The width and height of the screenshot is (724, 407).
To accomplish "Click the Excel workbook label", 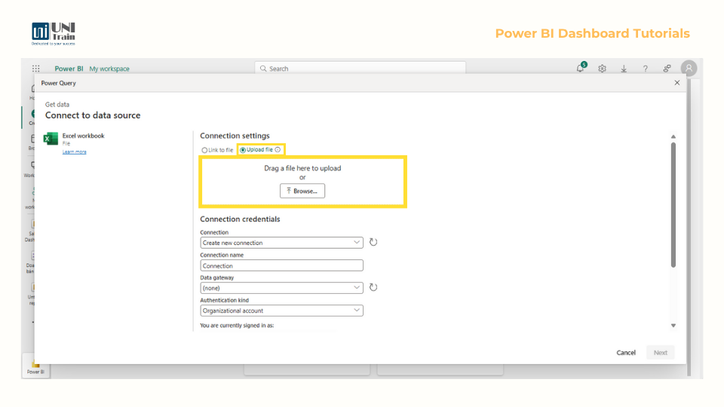I will click(84, 136).
